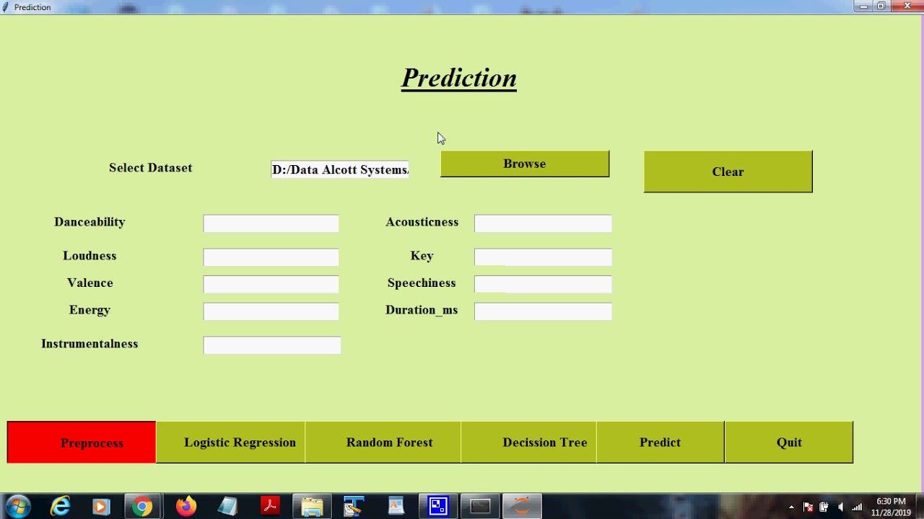Open the network signal tray icon

[x=857, y=507]
